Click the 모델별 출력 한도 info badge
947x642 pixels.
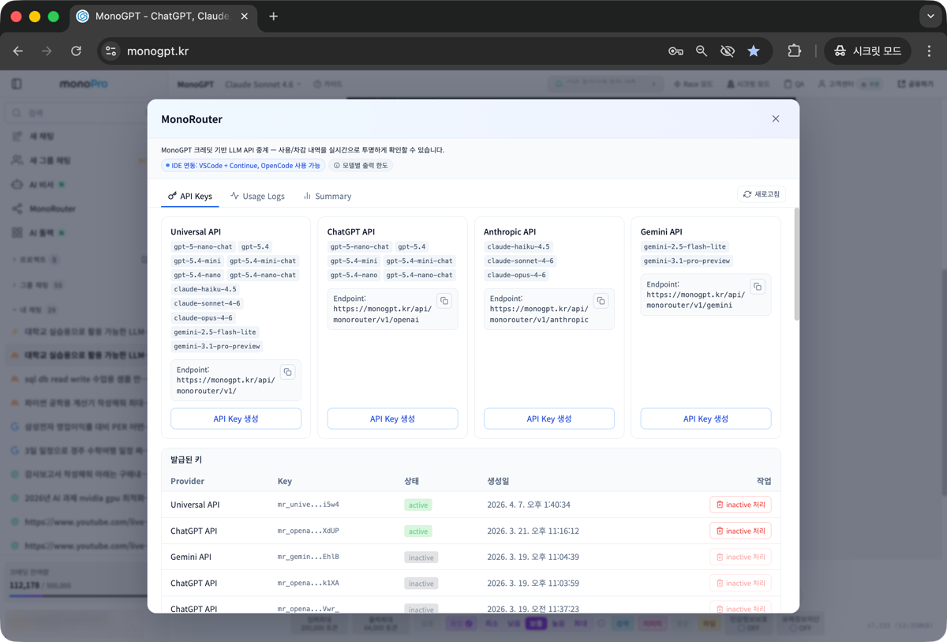[x=361, y=166]
